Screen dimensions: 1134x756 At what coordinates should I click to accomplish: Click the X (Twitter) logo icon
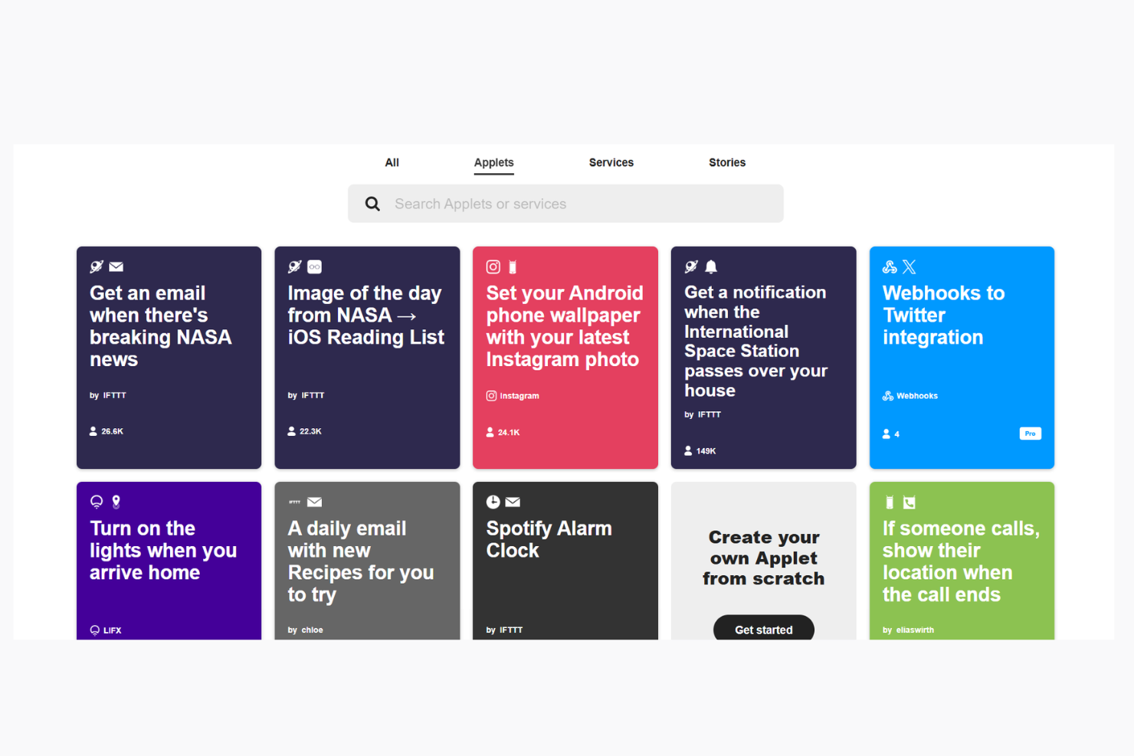tap(909, 267)
